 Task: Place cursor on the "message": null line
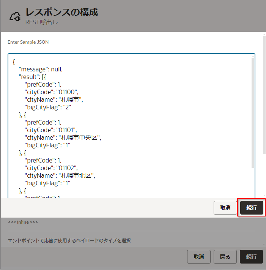point(41,69)
